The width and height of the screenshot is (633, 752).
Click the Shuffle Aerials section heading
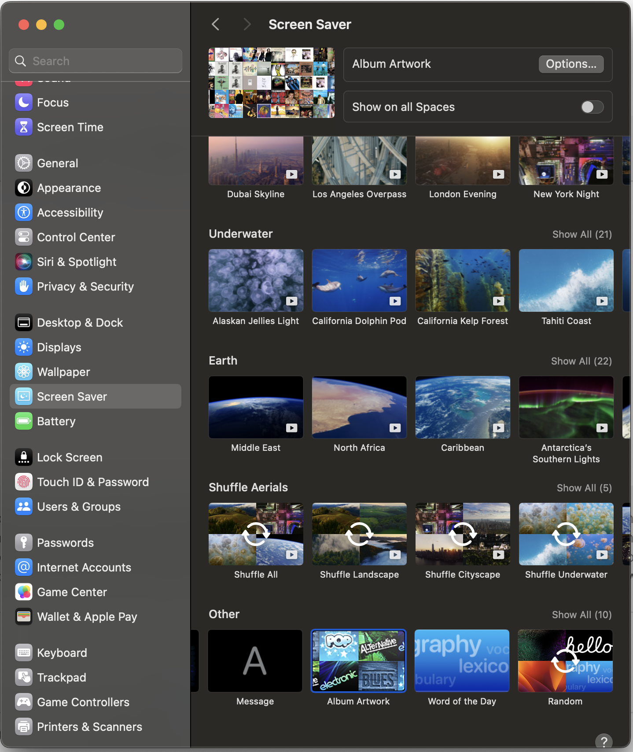248,487
